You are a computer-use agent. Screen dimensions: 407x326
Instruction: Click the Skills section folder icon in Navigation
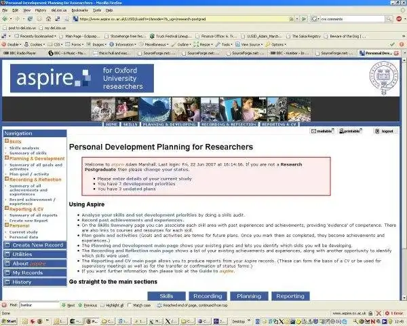coord(7,141)
